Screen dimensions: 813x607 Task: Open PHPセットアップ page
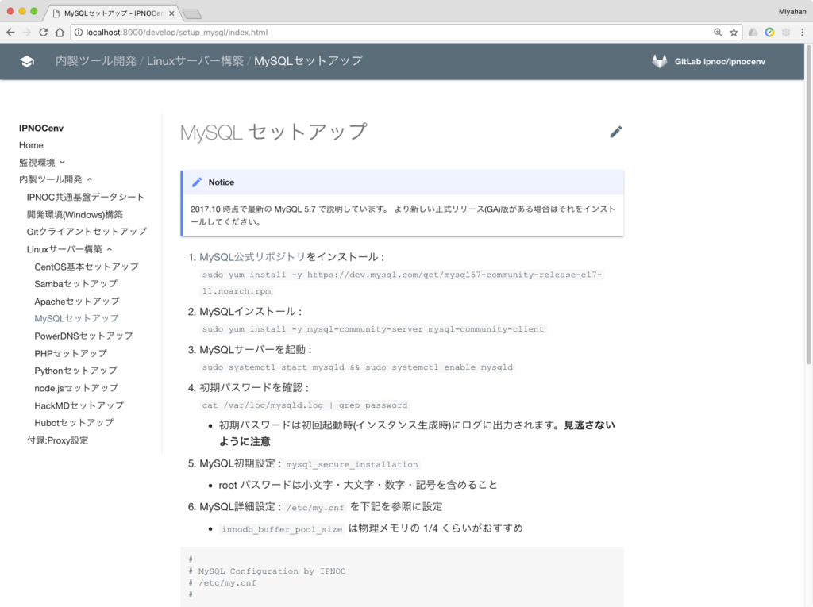pos(71,353)
